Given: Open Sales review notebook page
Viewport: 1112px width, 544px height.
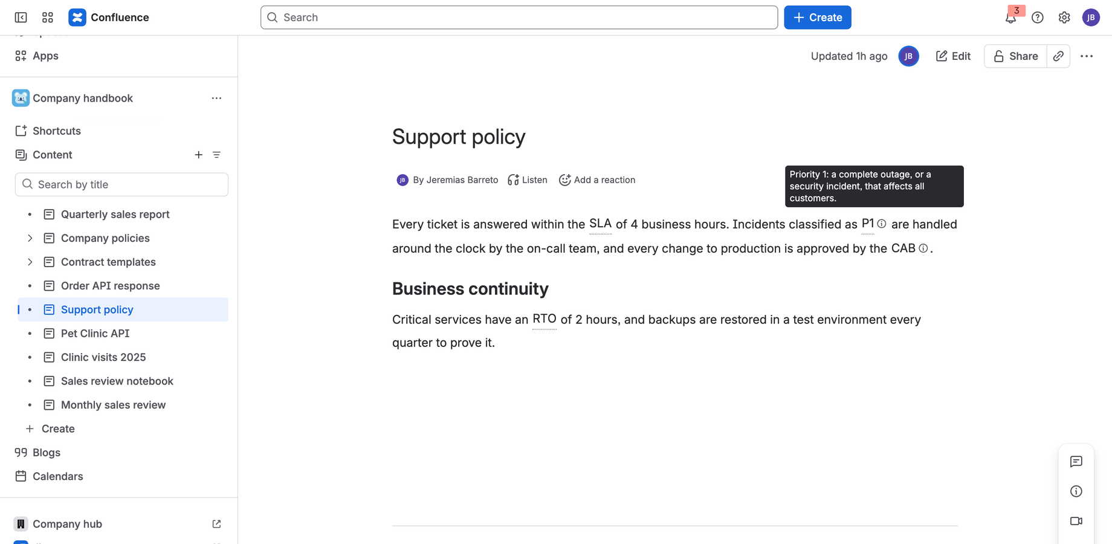Looking at the screenshot, I should pos(117,381).
